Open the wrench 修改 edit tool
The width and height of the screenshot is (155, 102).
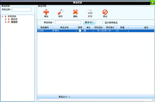61,12
